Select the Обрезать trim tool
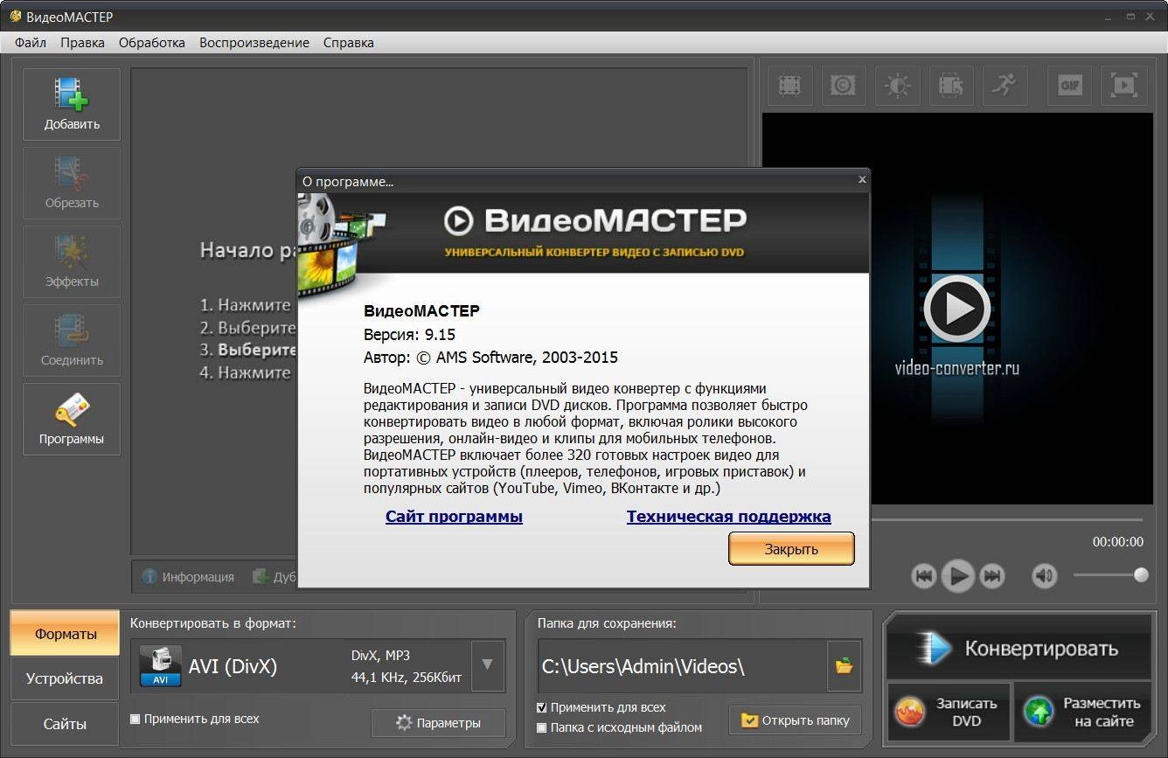Image resolution: width=1168 pixels, height=758 pixels. 72,184
